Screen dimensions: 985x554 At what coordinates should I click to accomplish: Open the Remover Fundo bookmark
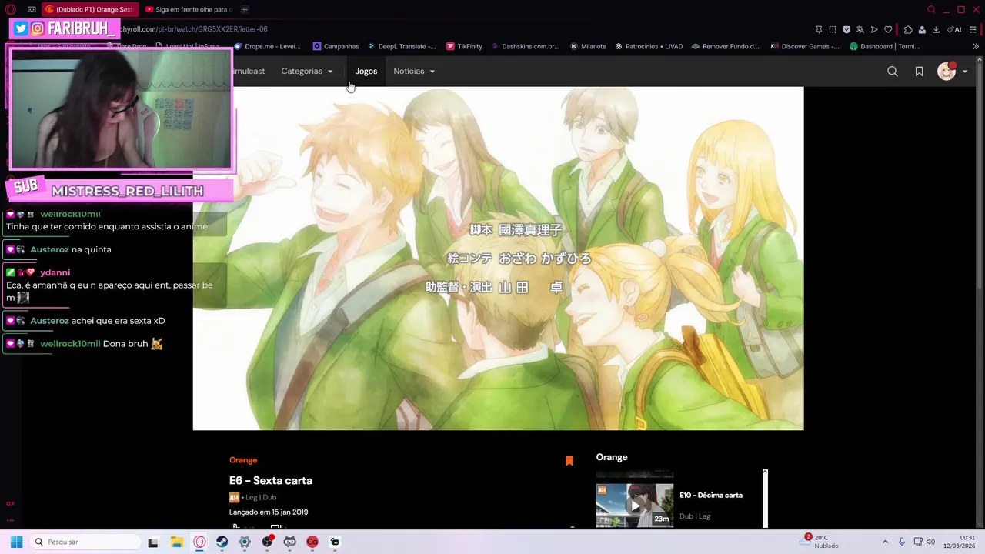(x=726, y=46)
